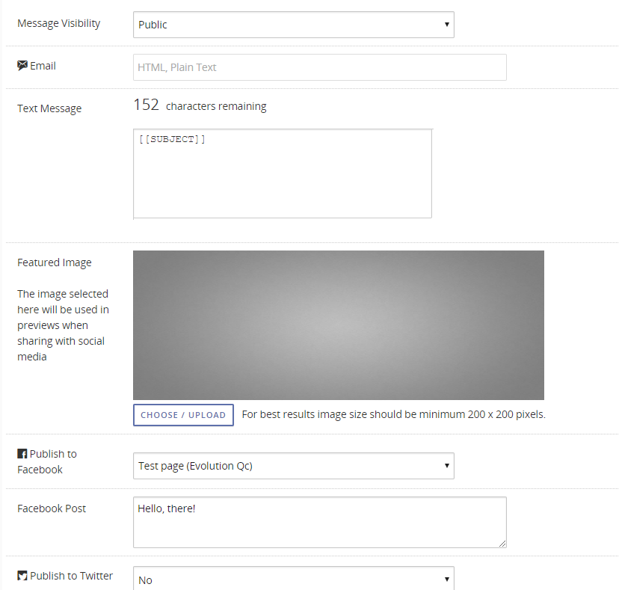Click the Email input field
This screenshot has width=619, height=590.
click(x=319, y=67)
